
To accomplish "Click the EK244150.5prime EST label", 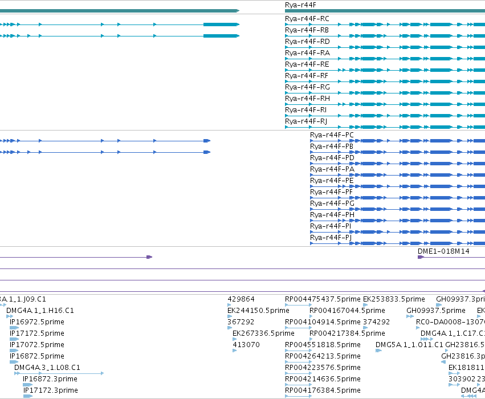I will [x=258, y=311].
